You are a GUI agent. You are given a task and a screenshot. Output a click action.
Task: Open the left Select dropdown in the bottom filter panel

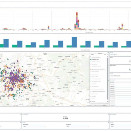point(34,126)
